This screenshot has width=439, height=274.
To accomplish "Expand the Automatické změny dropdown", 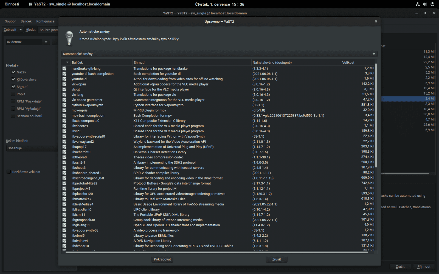I will 374,54.
